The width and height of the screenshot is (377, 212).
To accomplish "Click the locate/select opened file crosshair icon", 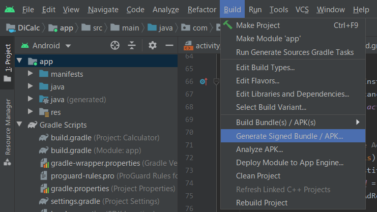I will pos(115,45).
